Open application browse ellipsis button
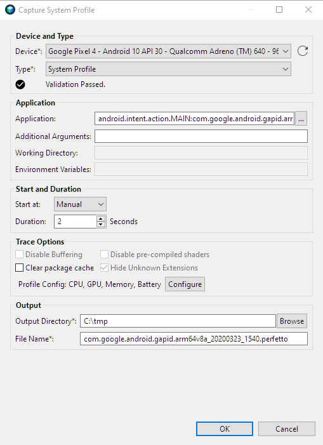The width and height of the screenshot is (323, 445). (301, 119)
